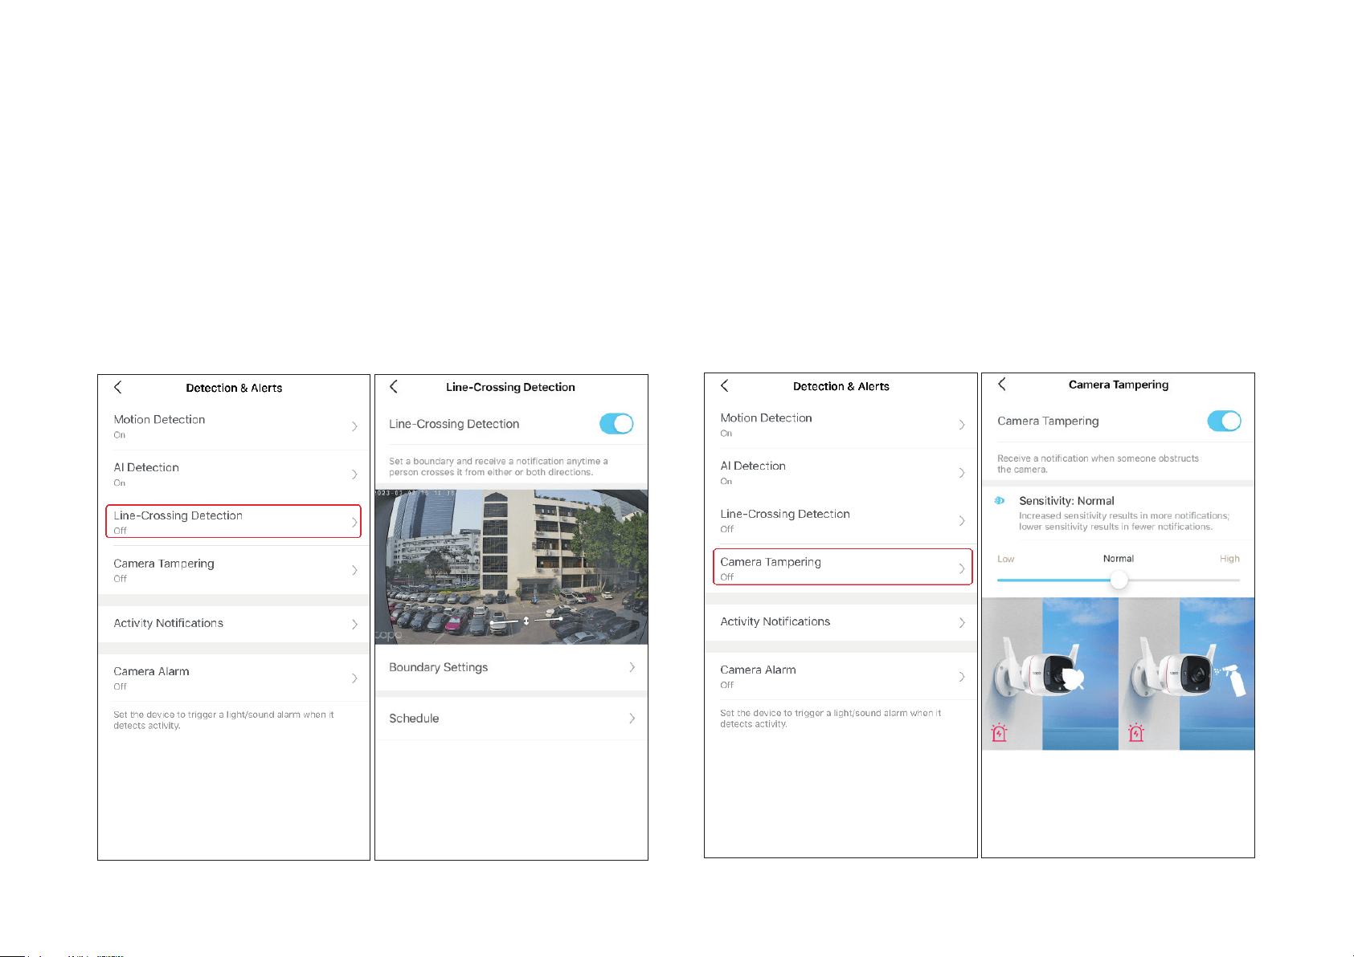Click the Camera Tampering screen title

1119,385
